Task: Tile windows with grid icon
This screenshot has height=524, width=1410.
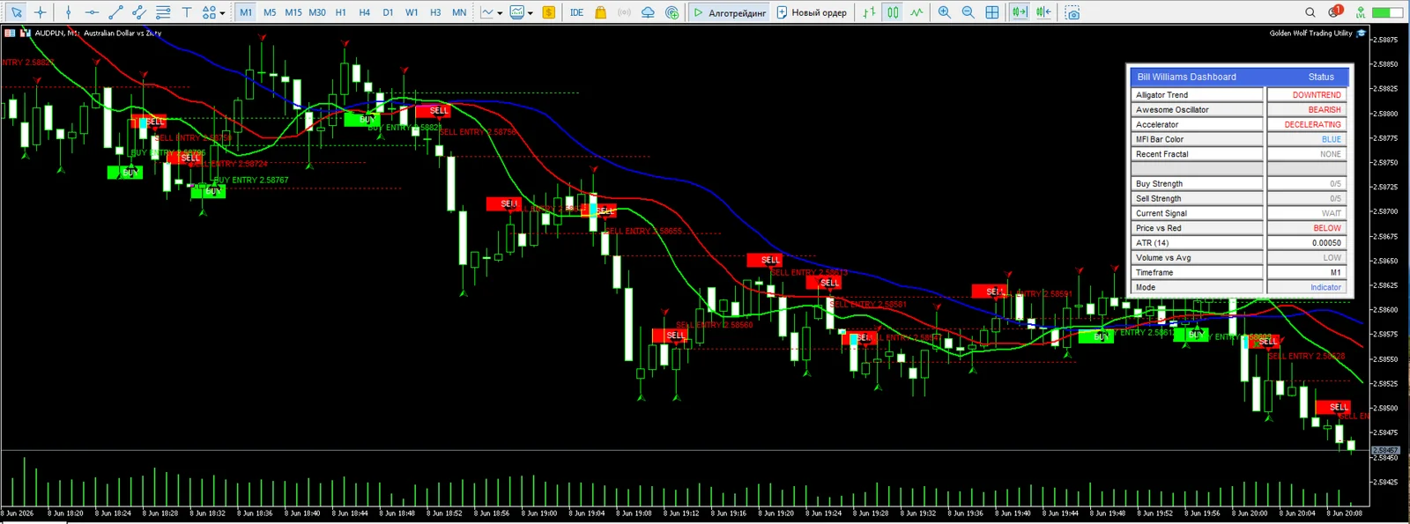Action: tap(992, 12)
